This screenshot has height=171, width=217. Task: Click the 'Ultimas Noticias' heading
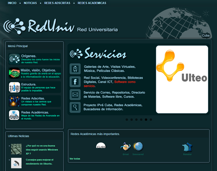19,136
